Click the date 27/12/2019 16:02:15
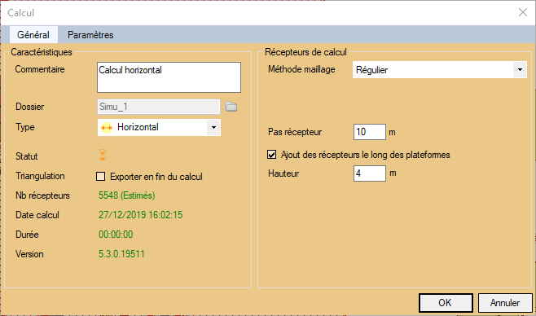 click(140, 215)
